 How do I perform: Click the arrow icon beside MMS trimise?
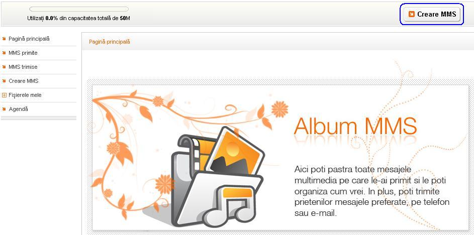[4, 67]
